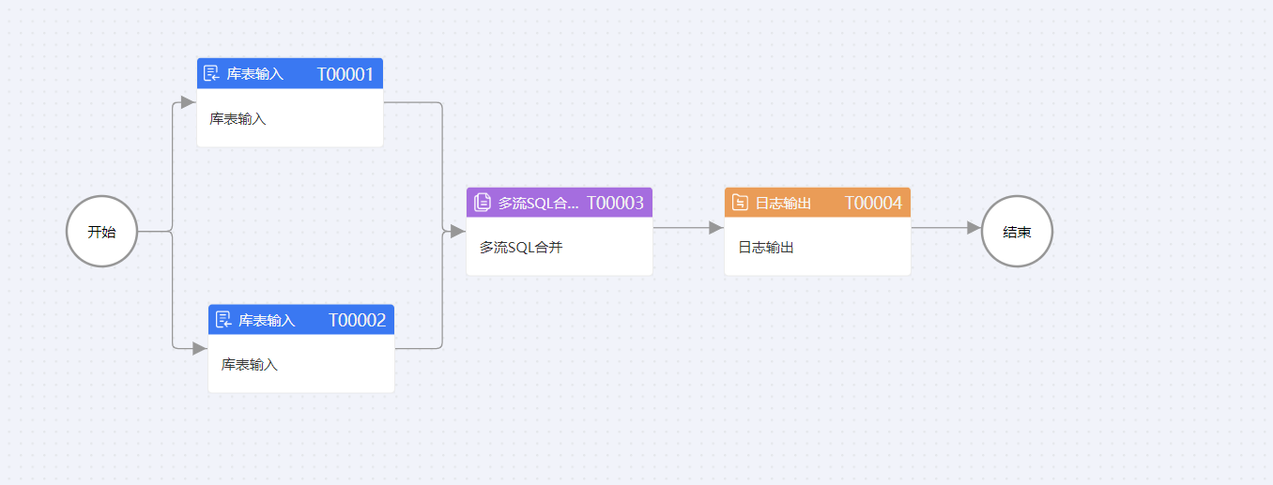Screen dimensions: 1273x485
Task: Click the T00002 ID label
Action: (357, 320)
